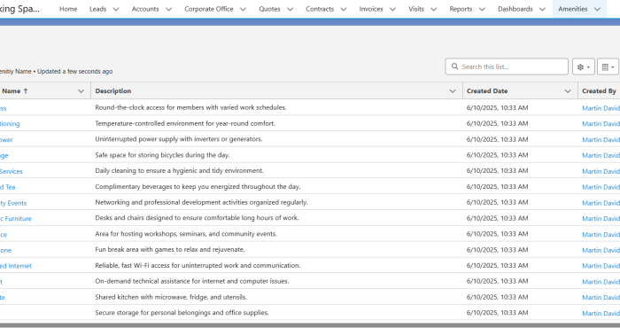The height and width of the screenshot is (328, 620).
Task: Open the Reports tab
Action: [x=461, y=9]
